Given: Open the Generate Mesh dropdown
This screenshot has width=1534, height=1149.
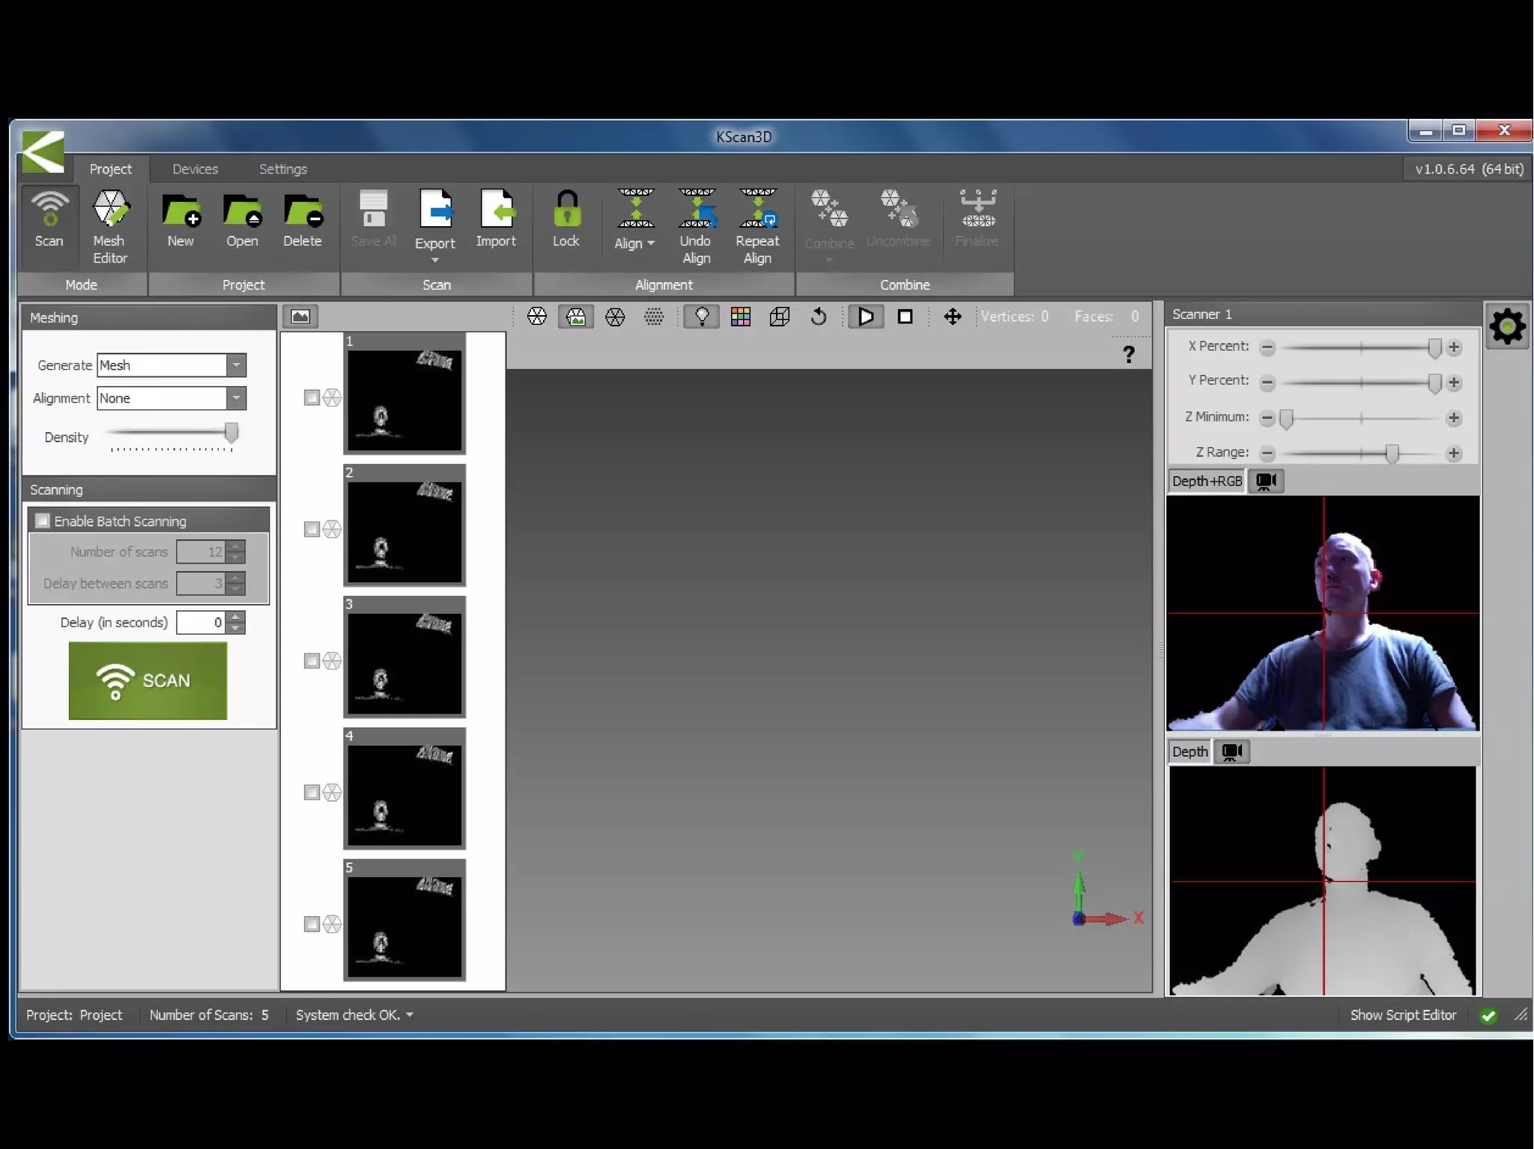Looking at the screenshot, I should pyautogui.click(x=236, y=365).
